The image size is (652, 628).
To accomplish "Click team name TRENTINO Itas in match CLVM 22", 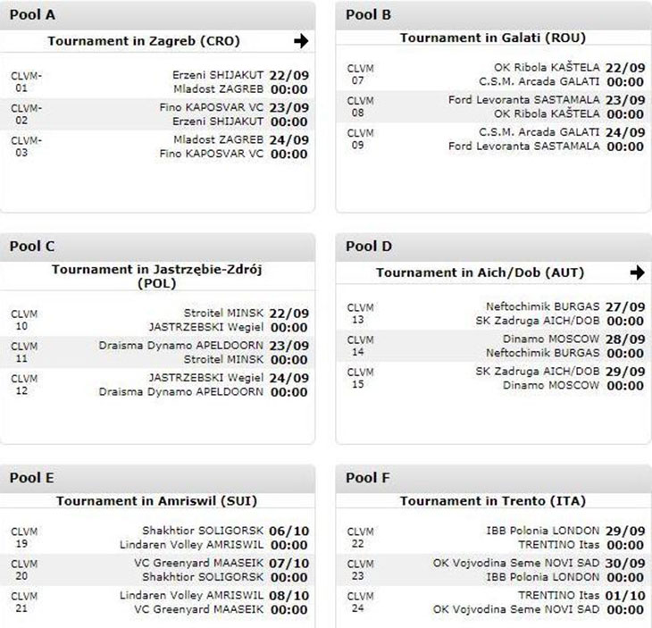I will [x=558, y=544].
